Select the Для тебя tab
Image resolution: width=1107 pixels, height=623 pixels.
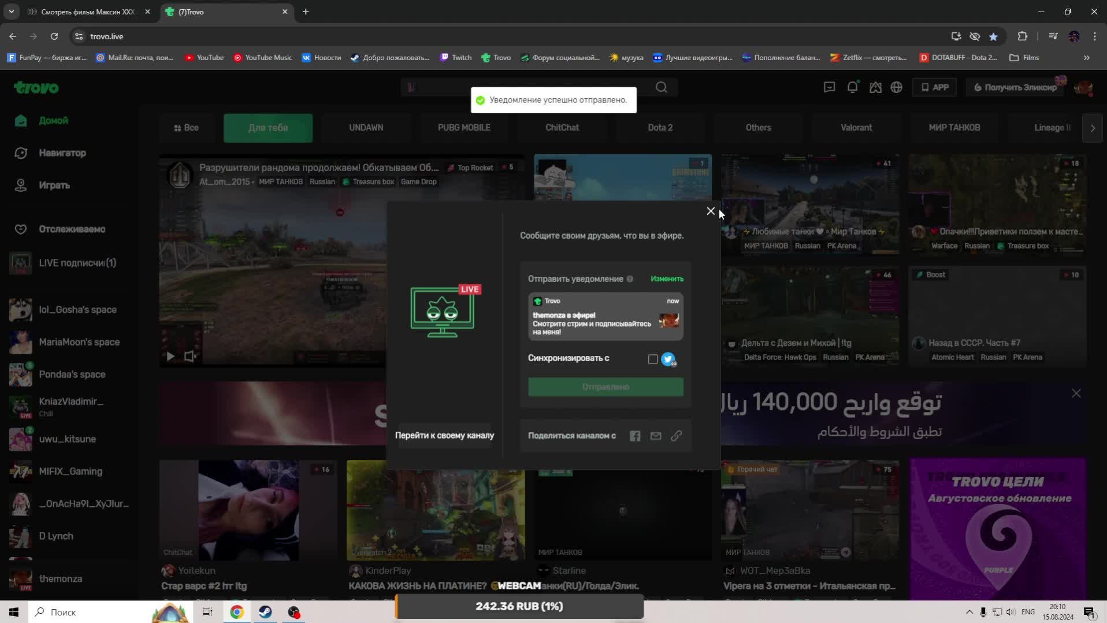268,128
